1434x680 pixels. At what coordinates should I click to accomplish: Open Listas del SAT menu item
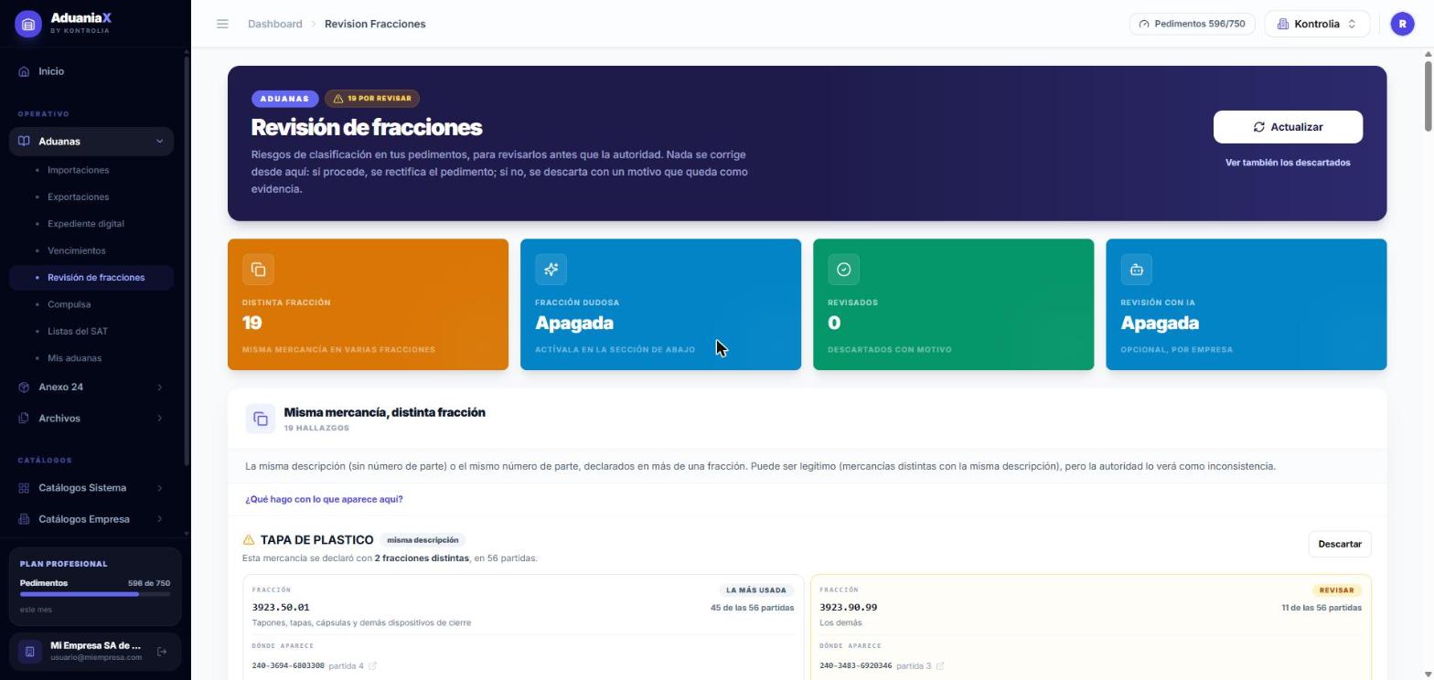[x=78, y=331]
